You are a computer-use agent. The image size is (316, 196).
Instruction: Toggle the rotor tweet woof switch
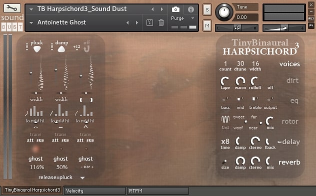245,122
